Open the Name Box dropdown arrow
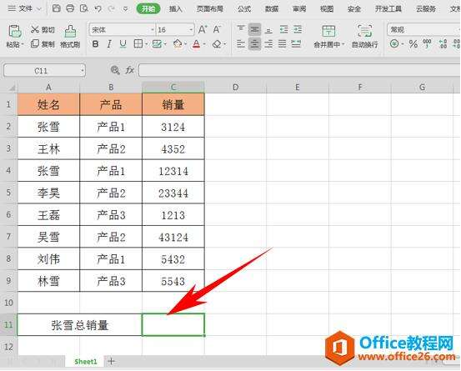Screen dimensions: 461x371 (x=83, y=71)
